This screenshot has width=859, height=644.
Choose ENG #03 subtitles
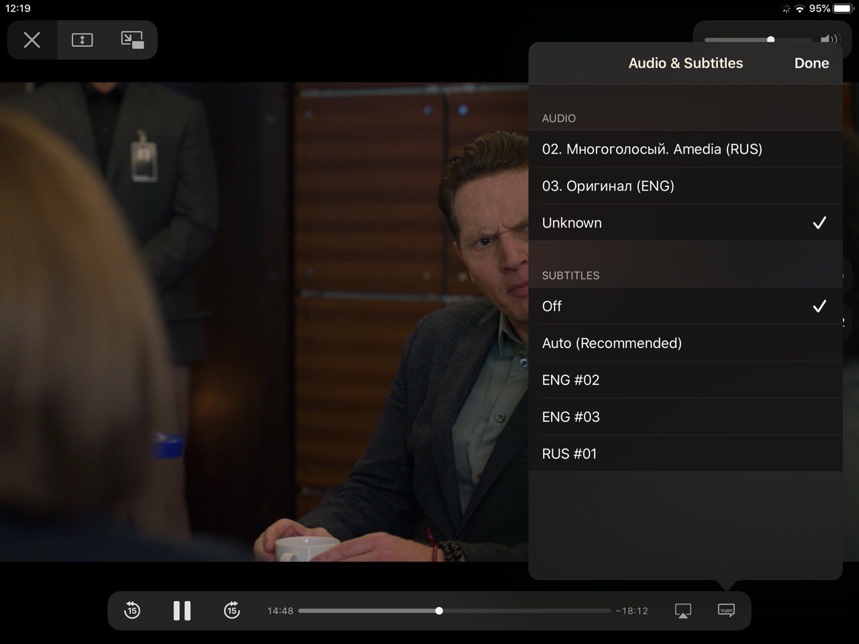tap(685, 417)
